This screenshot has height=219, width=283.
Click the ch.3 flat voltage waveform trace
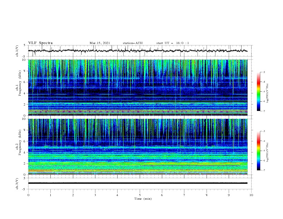(138, 183)
